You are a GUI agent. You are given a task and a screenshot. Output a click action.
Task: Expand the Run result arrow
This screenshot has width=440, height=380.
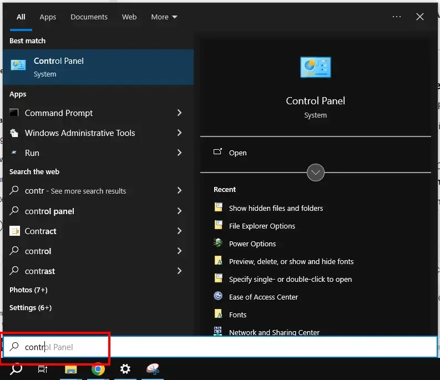click(180, 153)
